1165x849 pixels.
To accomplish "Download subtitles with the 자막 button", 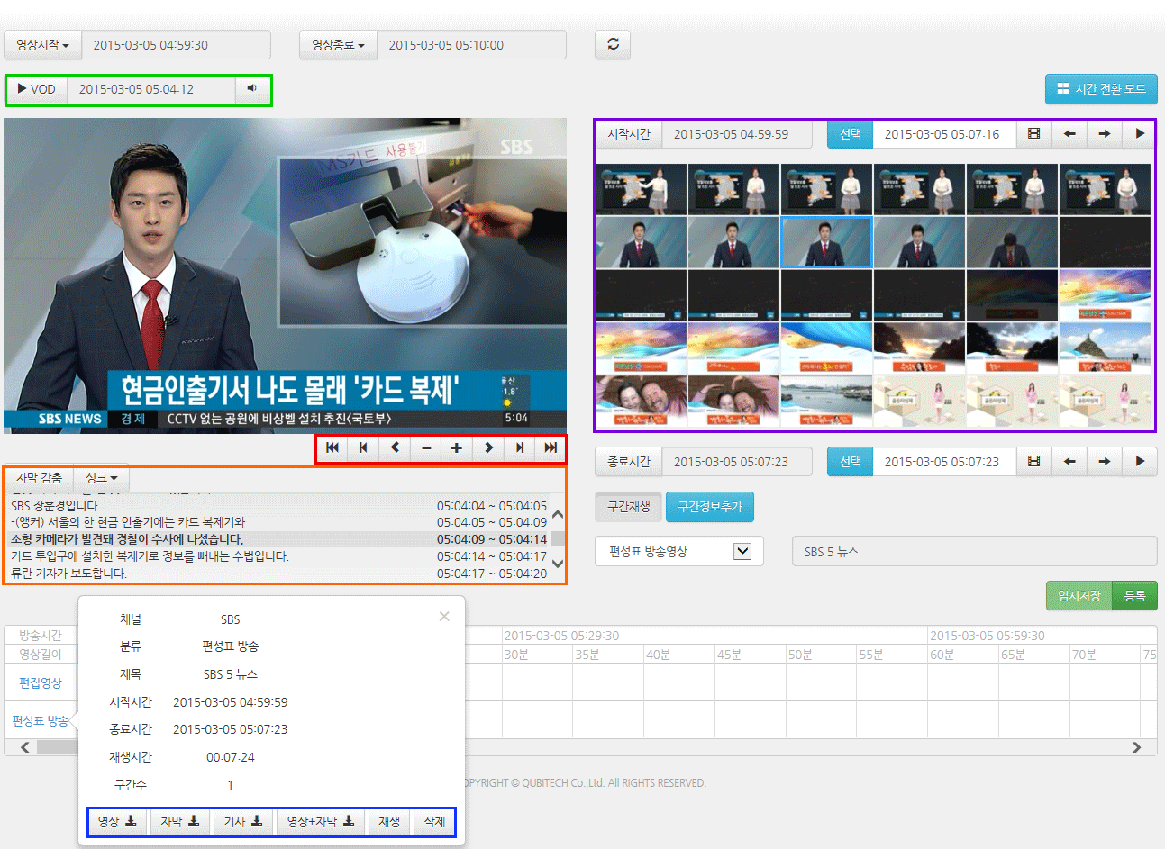I will tap(180, 821).
